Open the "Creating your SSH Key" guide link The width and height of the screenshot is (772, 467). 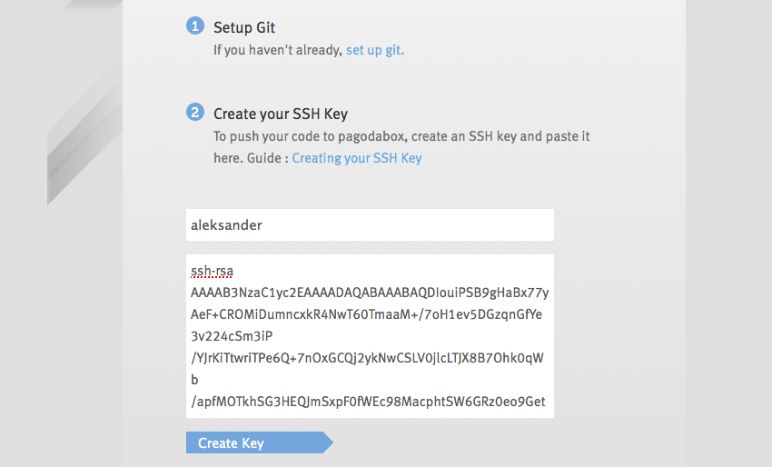[x=357, y=158]
